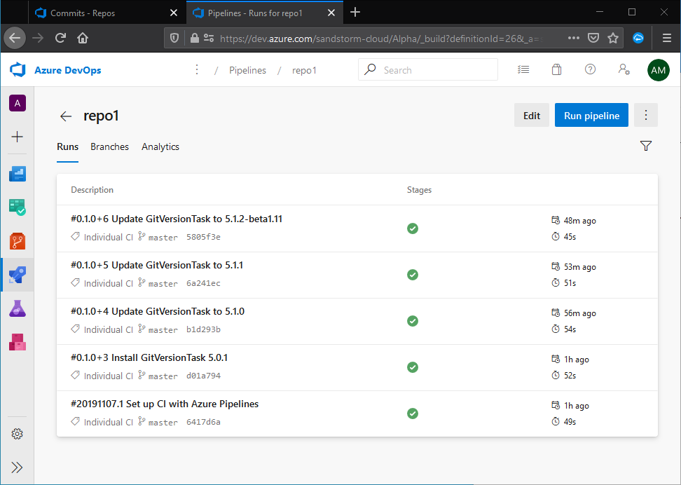Click success stage icon for run #20191107.1
The width and height of the screenshot is (681, 485).
(x=413, y=414)
